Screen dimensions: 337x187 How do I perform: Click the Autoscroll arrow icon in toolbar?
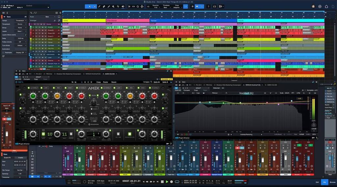[197, 7]
